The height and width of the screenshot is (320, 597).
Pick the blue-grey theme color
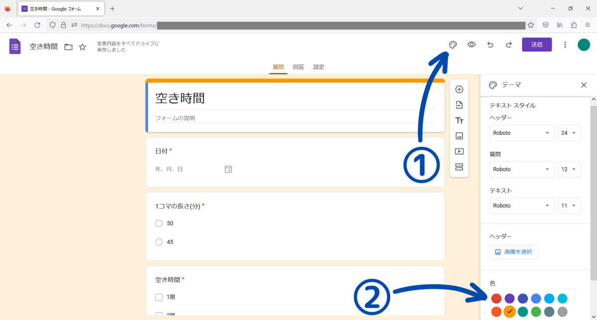(549, 312)
